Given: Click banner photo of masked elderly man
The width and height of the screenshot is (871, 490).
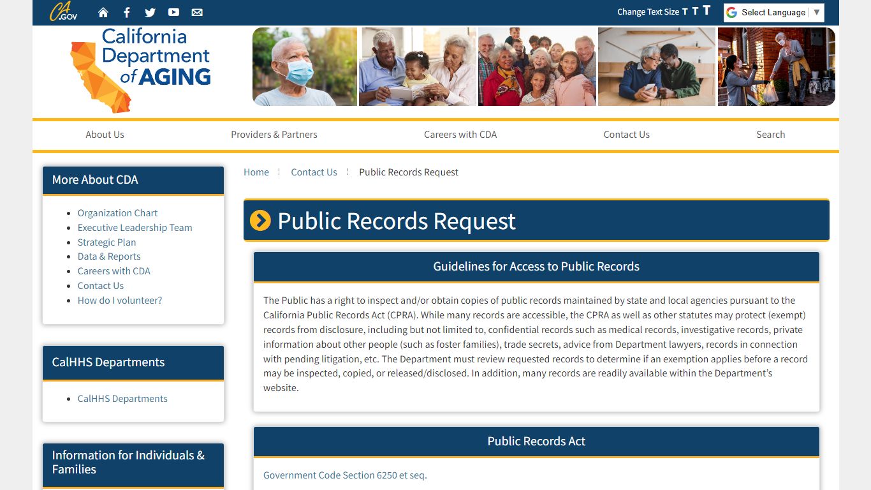Looking at the screenshot, I should 305,66.
